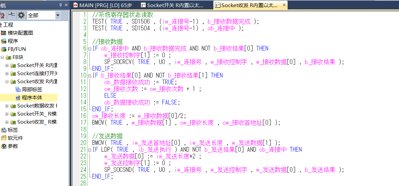Viewport: 399px width, 186px height.
Task: Close the Socket收发 editor tab
Action: click(284, 5)
